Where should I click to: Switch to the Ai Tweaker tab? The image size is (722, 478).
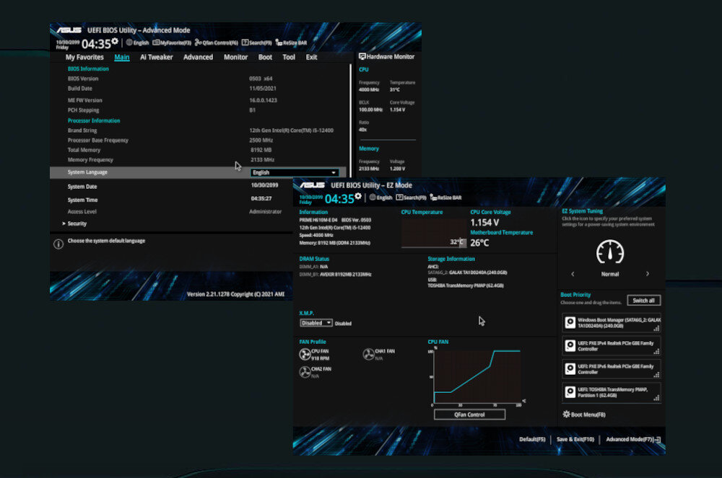click(156, 57)
